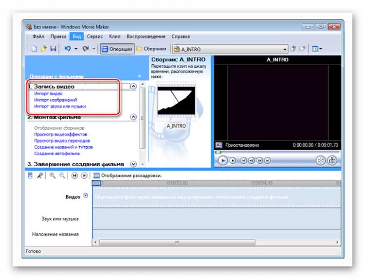This screenshot has height=279, width=365.
Task: Click the narrate timeline microphone icon
Action: click(40, 175)
